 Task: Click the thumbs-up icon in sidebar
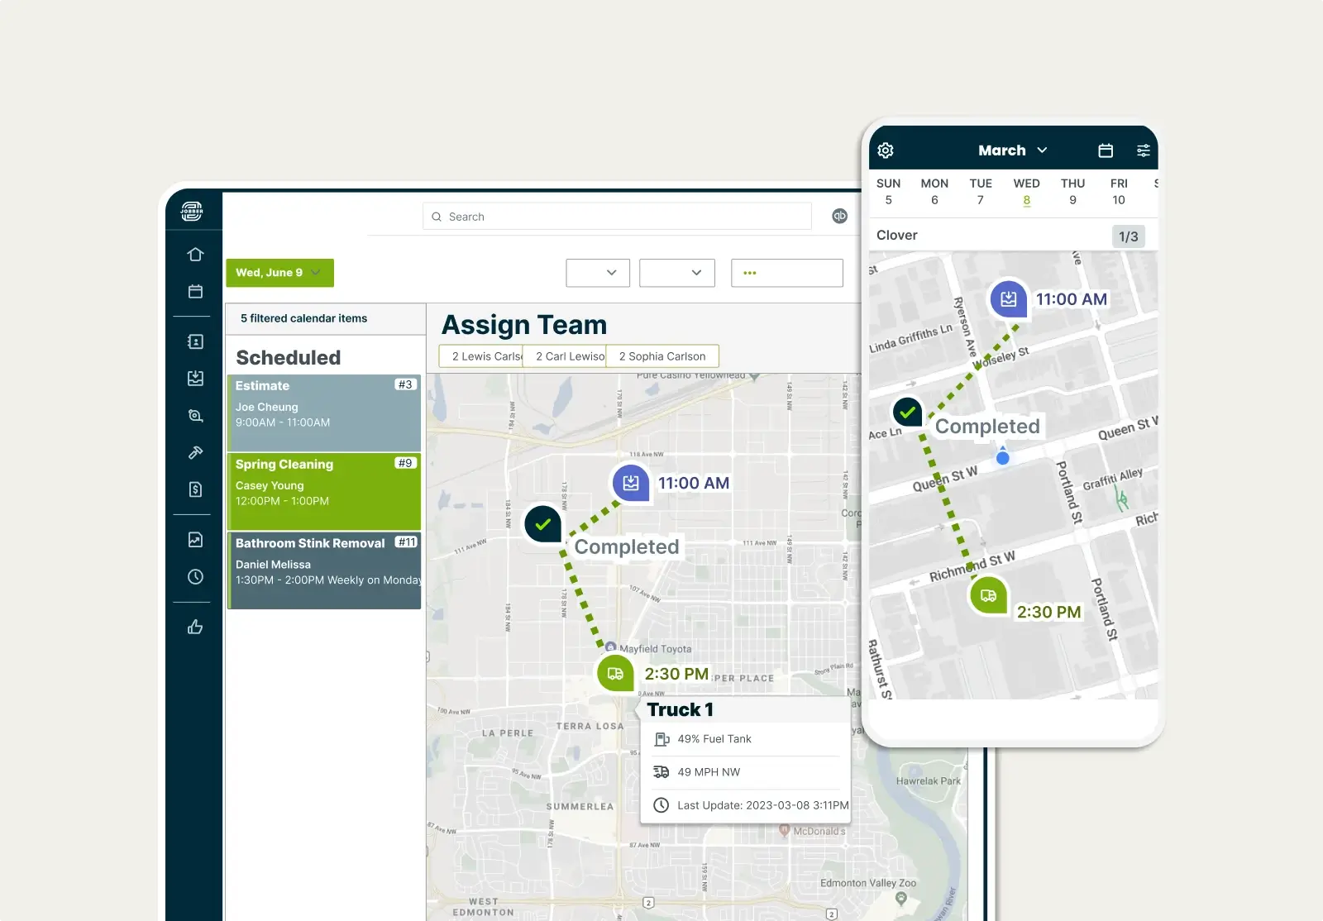pos(195,627)
